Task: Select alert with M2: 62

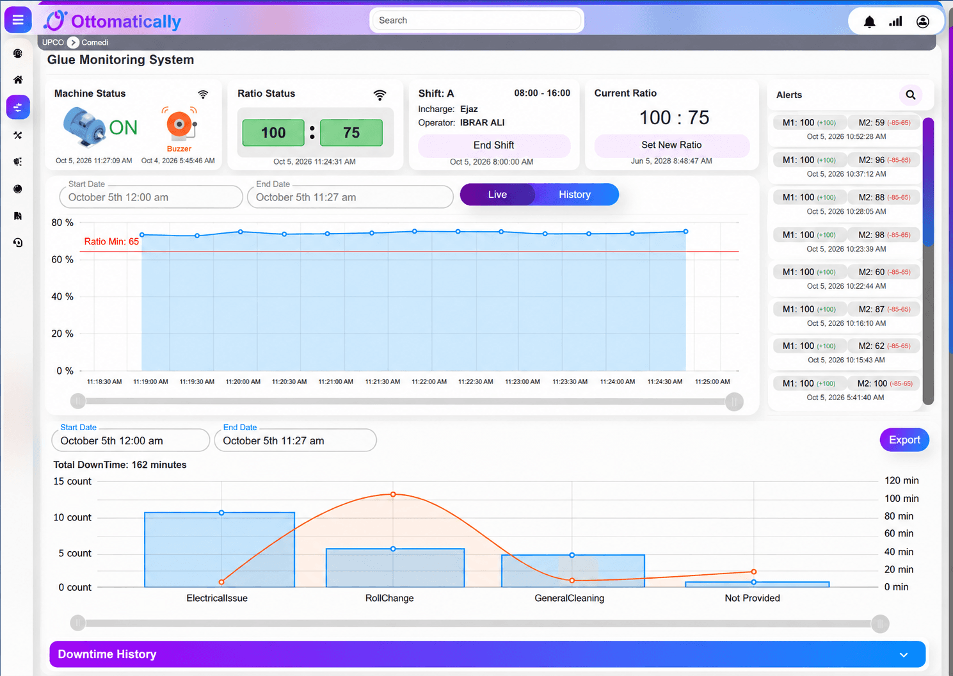Action: pyautogui.click(x=846, y=352)
